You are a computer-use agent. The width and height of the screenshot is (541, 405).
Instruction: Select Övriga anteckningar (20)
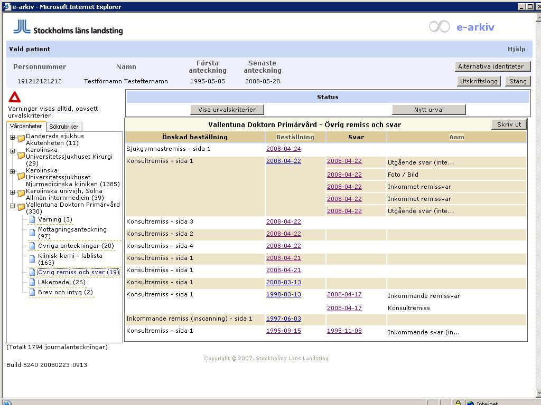(x=76, y=246)
